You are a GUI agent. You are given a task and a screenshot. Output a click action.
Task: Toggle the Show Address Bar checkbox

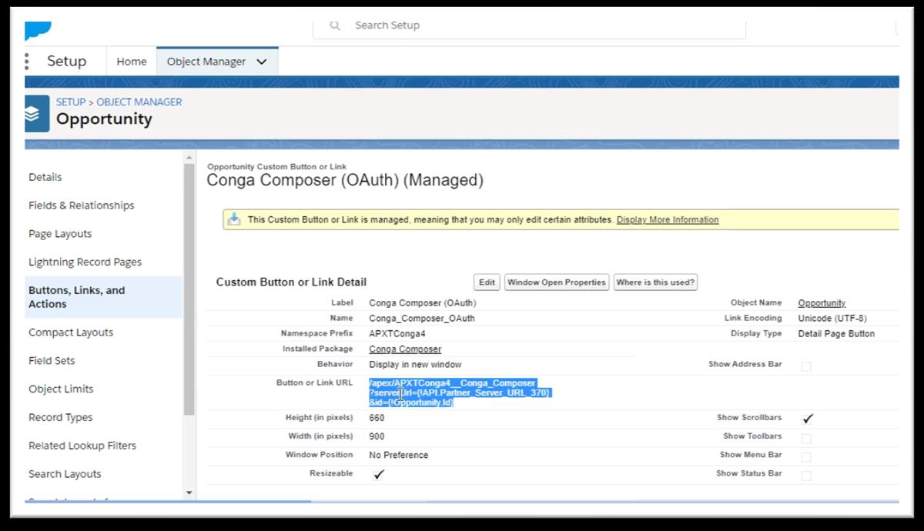(x=806, y=366)
